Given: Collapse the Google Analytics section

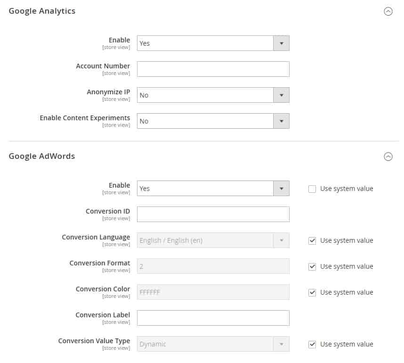Looking at the screenshot, I should click(388, 11).
